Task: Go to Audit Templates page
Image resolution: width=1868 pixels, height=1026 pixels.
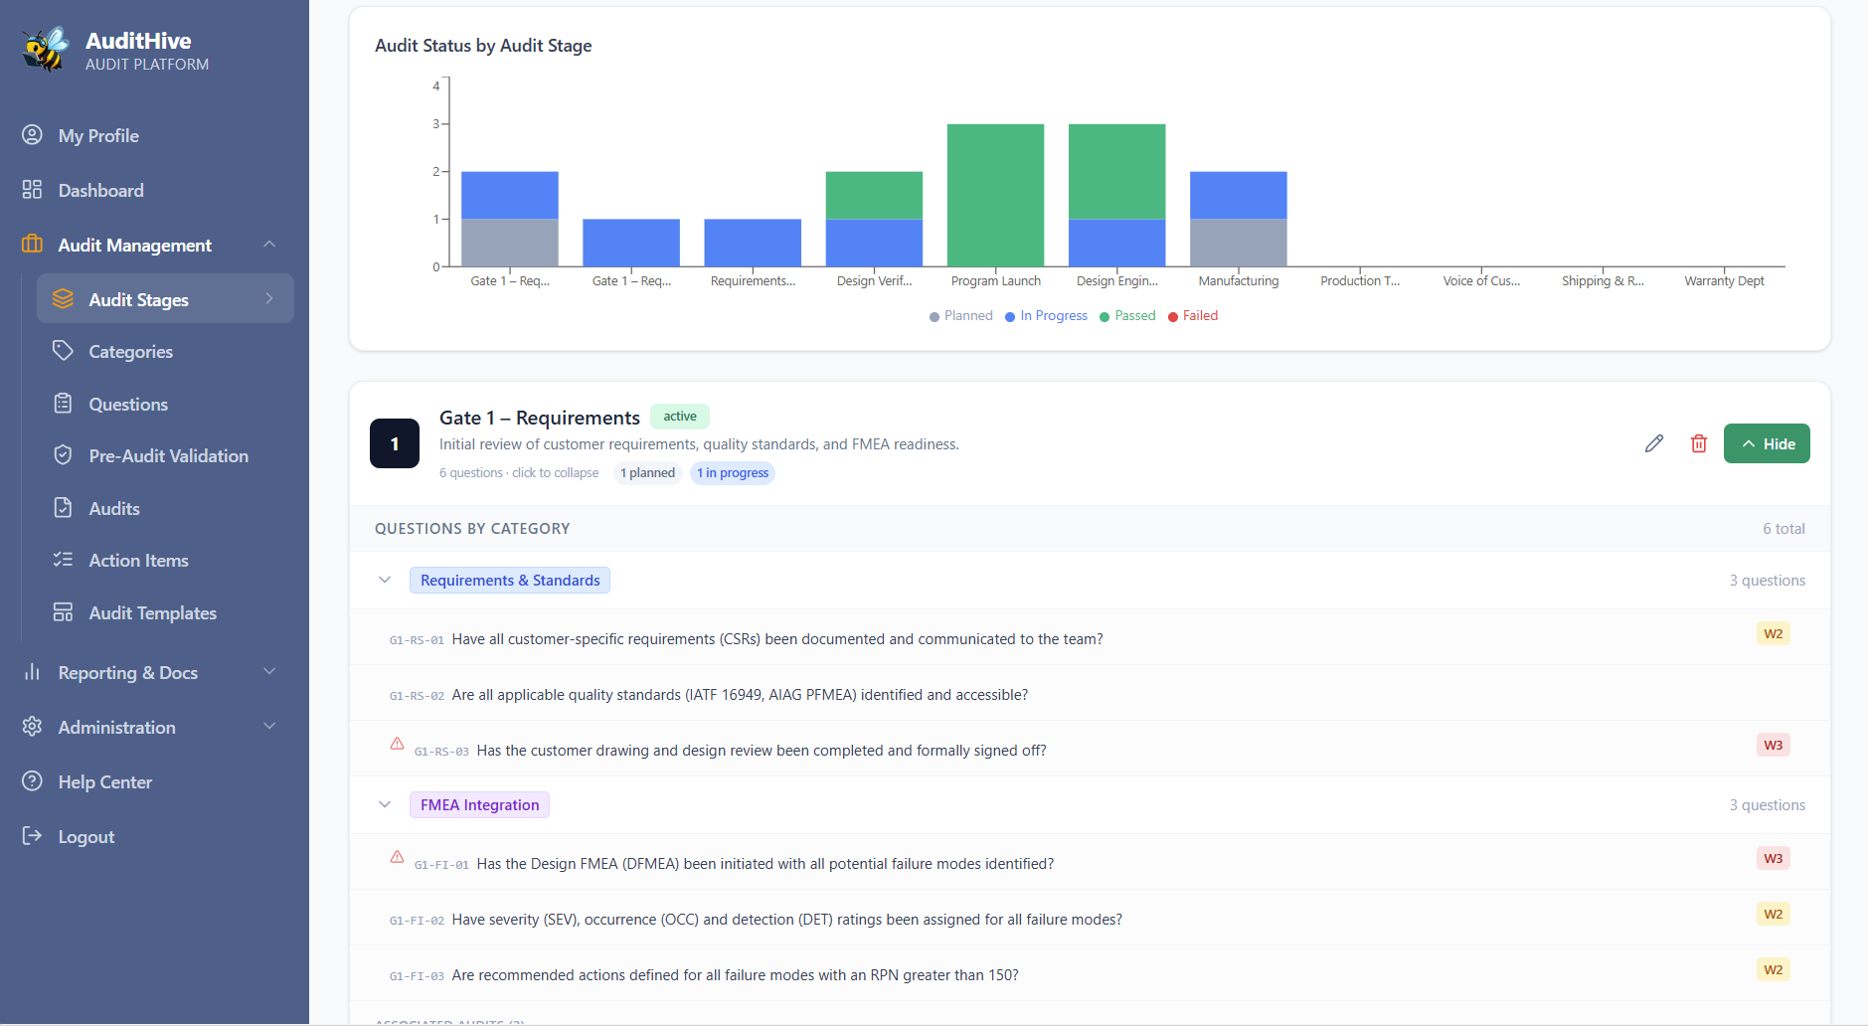Action: click(x=152, y=612)
